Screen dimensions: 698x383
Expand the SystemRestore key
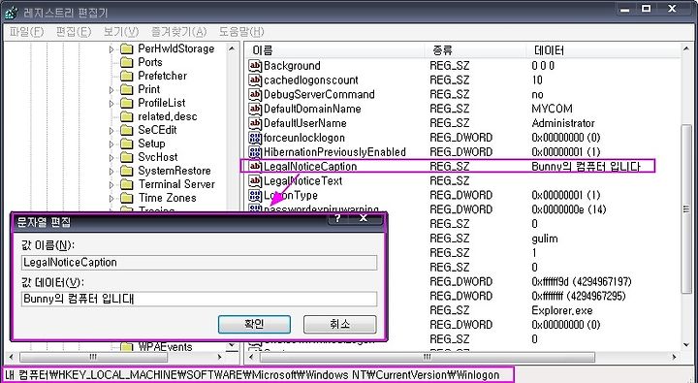(111, 172)
